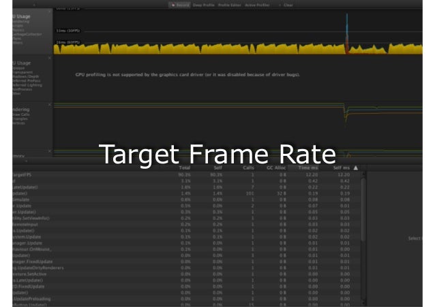Toggle Deferred PrePass in GPU legend
This screenshot has height=307, width=435.
[x=27, y=80]
